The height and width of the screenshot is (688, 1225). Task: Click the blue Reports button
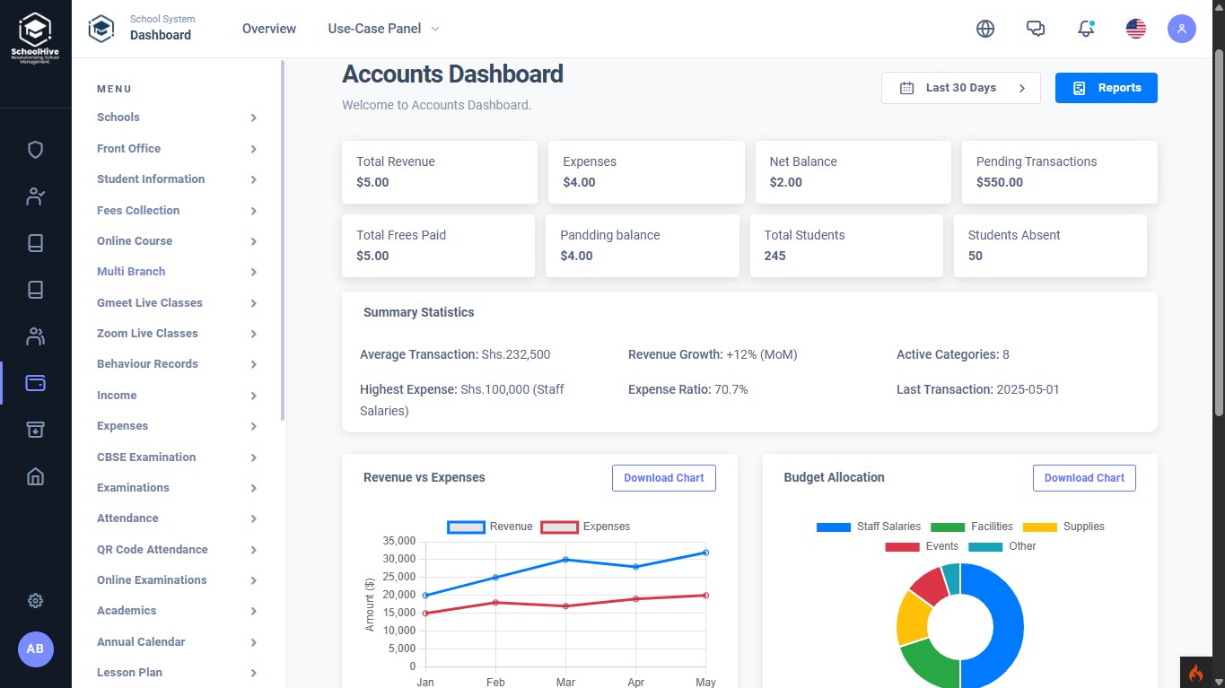[x=1106, y=88]
